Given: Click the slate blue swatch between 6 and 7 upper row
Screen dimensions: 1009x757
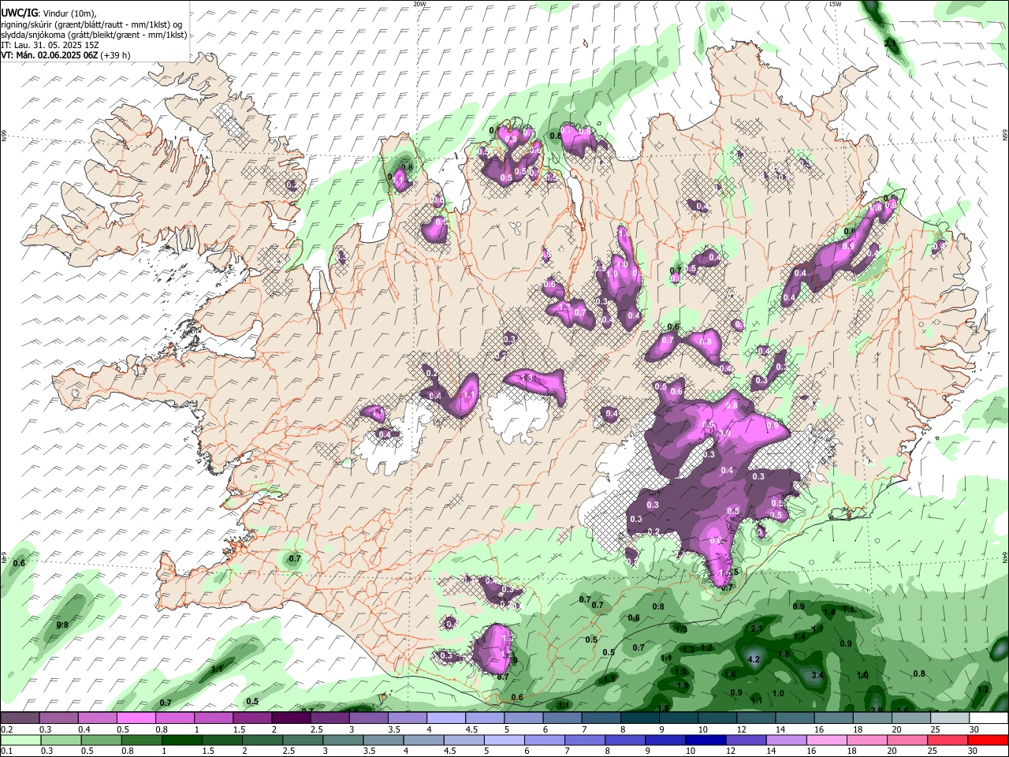Looking at the screenshot, I should (562, 718).
